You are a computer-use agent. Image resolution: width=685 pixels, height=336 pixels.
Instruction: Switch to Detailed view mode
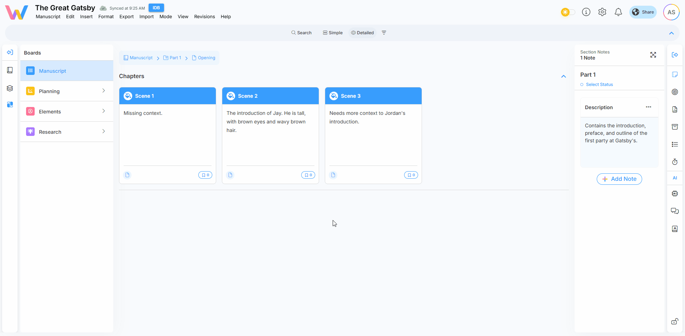pyautogui.click(x=362, y=33)
